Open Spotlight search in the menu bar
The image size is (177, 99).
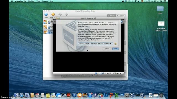coord(161,1)
